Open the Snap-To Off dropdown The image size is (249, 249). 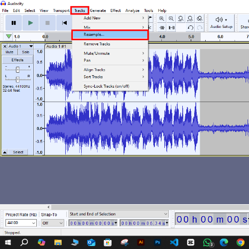(52, 223)
